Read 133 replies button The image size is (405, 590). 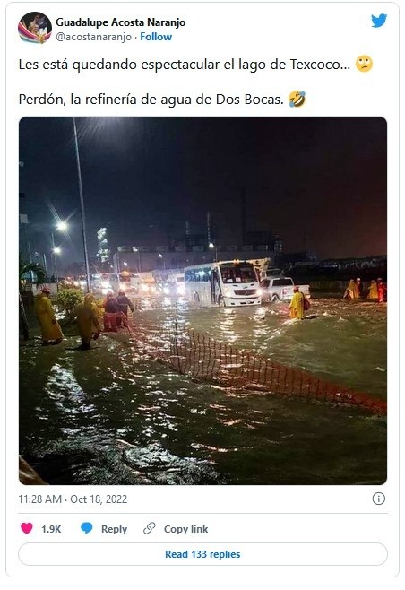[202, 554]
